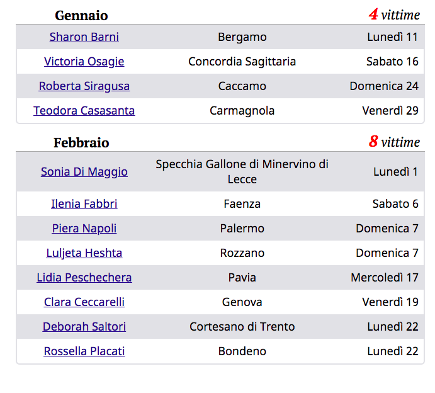Open the Luljeta Heshta link

coord(84,253)
